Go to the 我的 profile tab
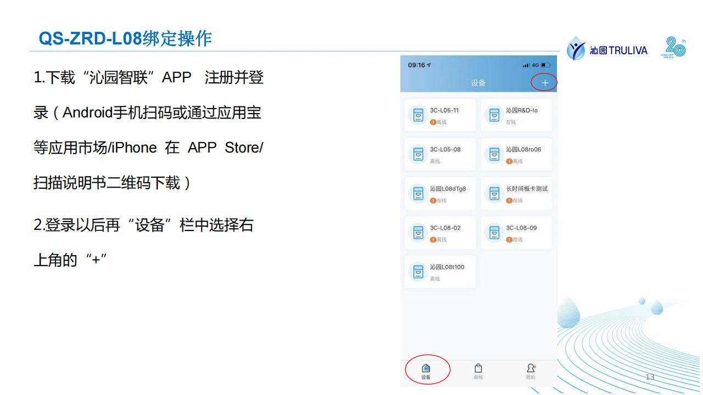The image size is (703, 395). [531, 371]
